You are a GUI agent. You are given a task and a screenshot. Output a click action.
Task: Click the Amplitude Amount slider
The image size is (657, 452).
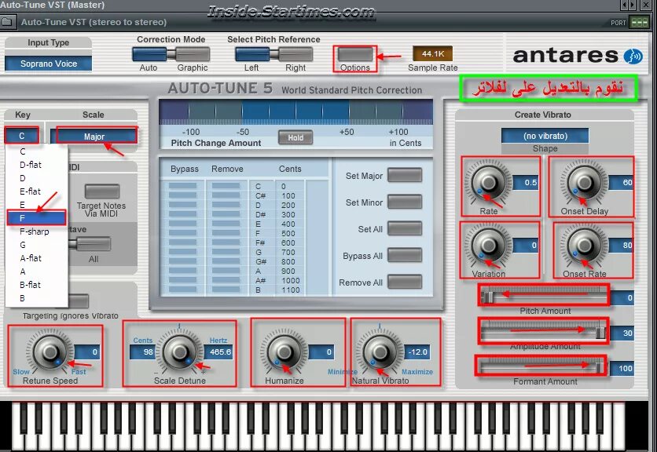tap(544, 332)
